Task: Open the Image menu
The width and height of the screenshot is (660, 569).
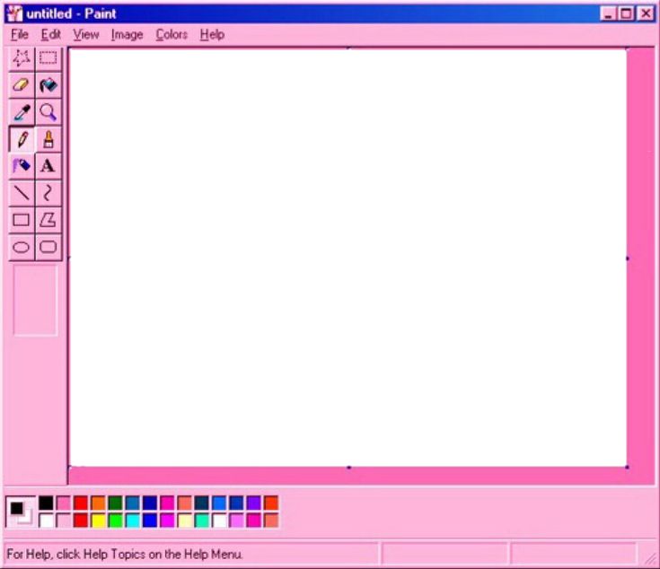Action: click(128, 34)
